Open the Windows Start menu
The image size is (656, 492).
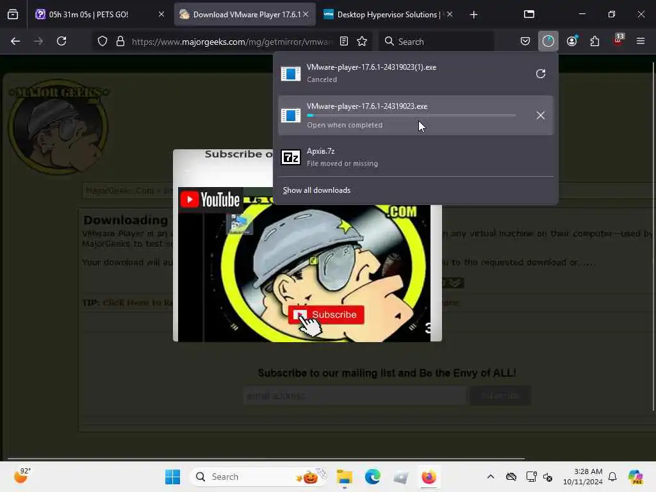point(172,477)
